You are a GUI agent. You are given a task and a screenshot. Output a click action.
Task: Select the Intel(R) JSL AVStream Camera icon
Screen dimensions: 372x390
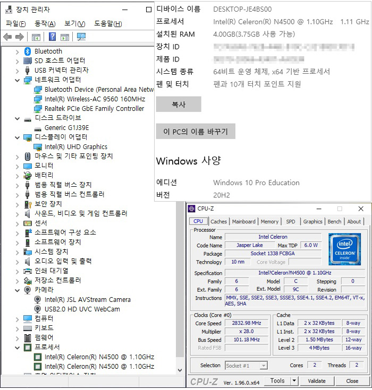point(37,300)
